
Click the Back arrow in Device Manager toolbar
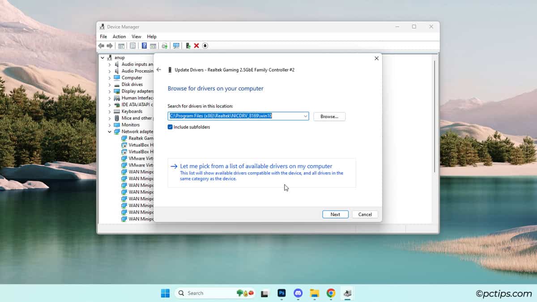[101, 46]
